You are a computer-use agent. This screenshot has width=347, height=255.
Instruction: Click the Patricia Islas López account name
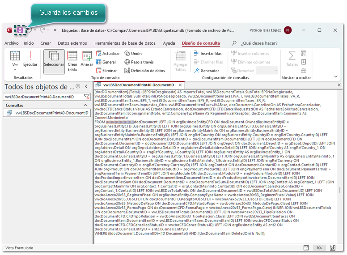pyautogui.click(x=265, y=30)
